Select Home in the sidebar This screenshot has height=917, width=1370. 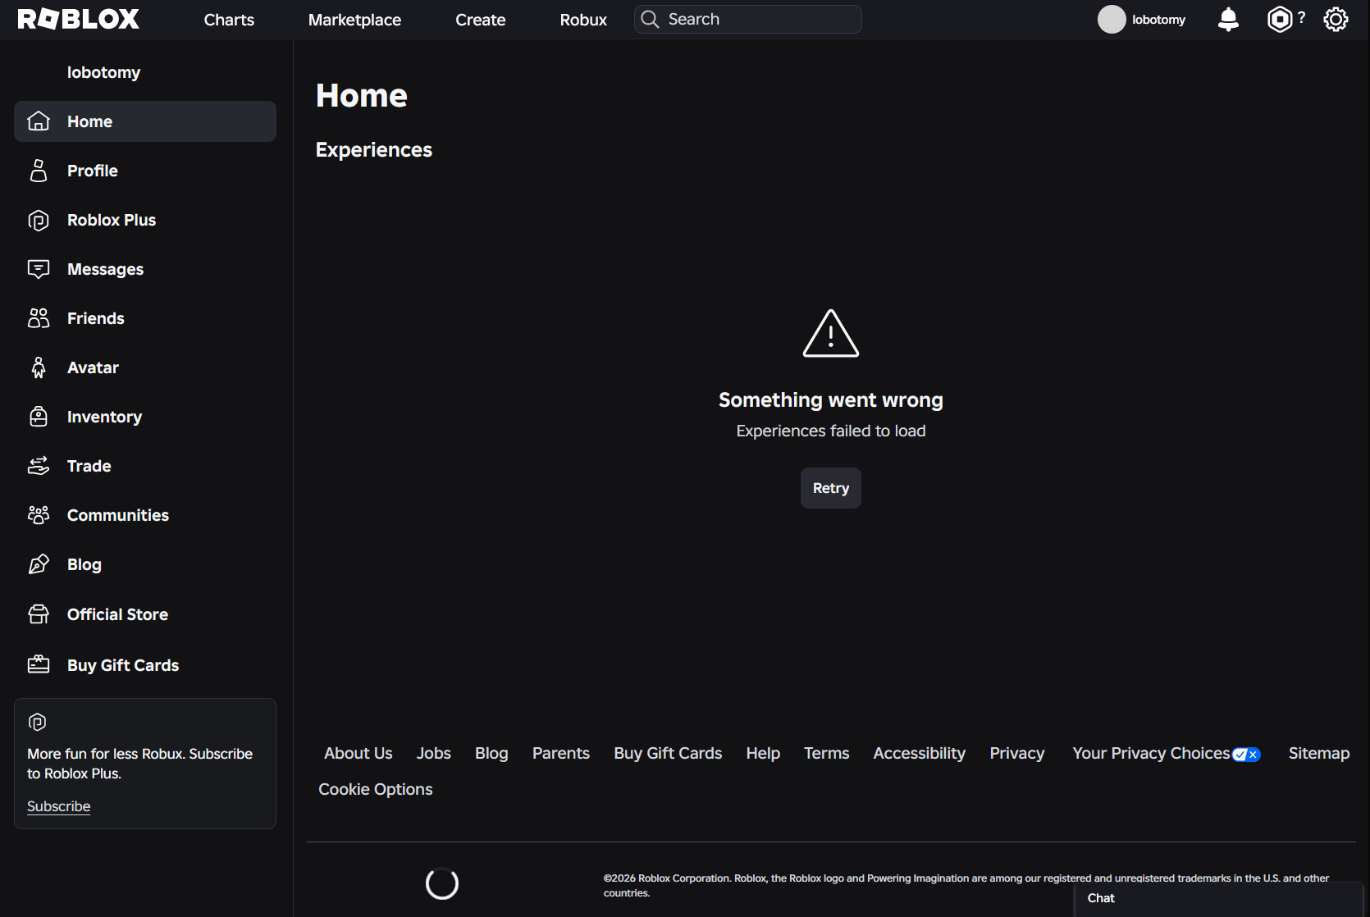coord(145,121)
